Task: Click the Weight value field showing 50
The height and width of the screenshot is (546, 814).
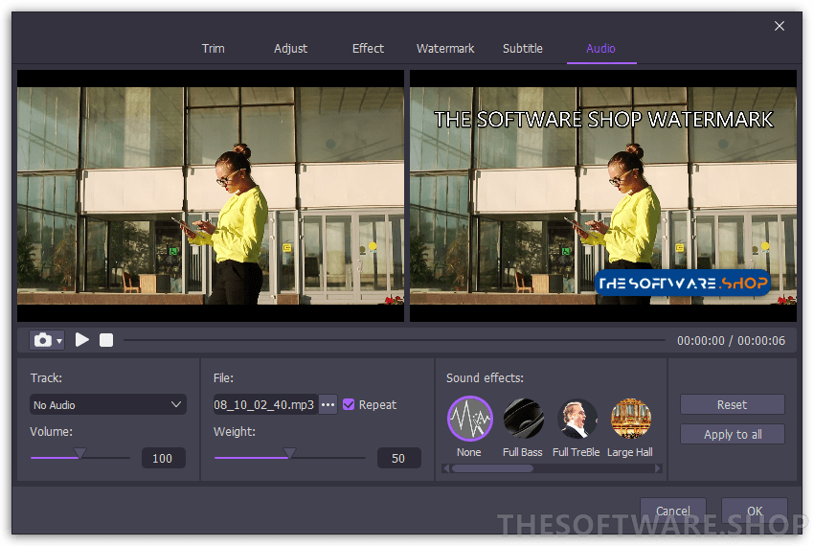Action: coord(398,458)
